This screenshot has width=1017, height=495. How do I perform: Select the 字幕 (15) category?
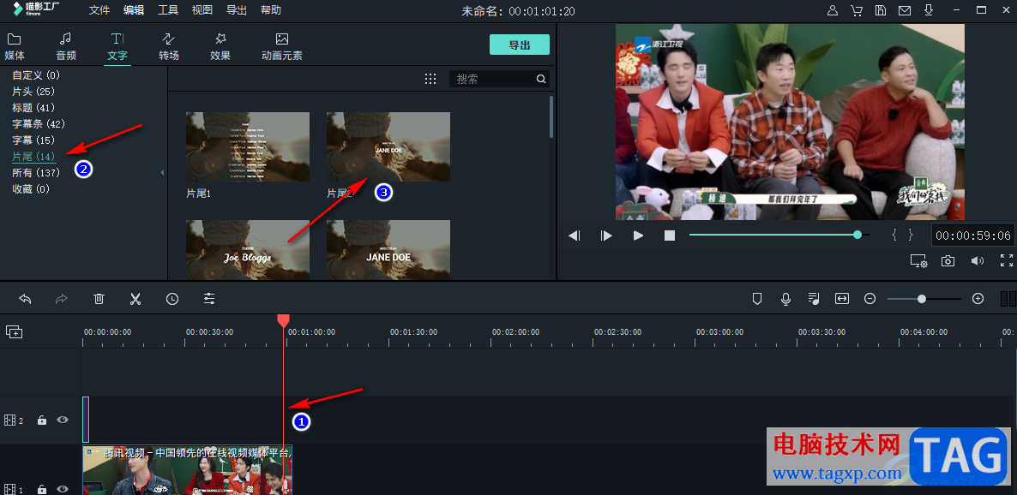point(33,140)
